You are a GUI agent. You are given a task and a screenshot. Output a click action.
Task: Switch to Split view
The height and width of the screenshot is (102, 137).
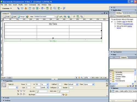pyautogui.click(x=13, y=17)
